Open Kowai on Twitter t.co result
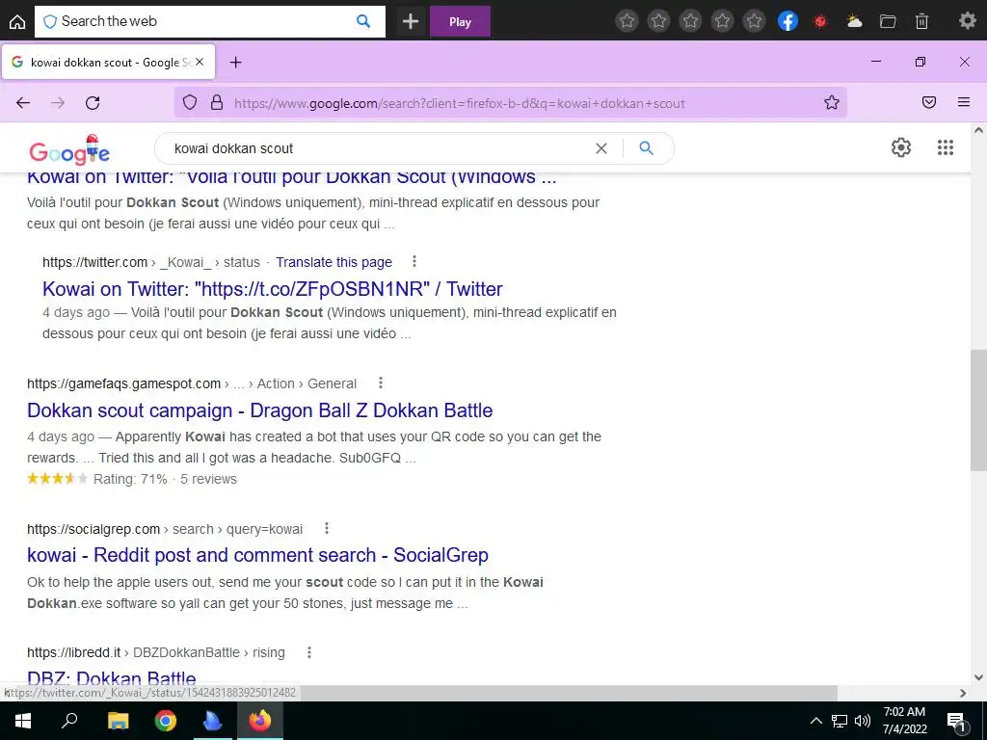The height and width of the screenshot is (740, 987). pyautogui.click(x=272, y=289)
